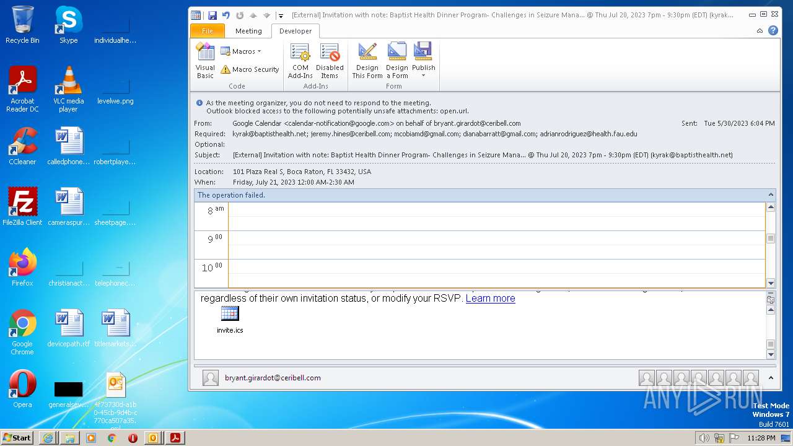This screenshot has height=446, width=793.
Task: Collapse the calendar preview chevron
Action: [x=771, y=195]
